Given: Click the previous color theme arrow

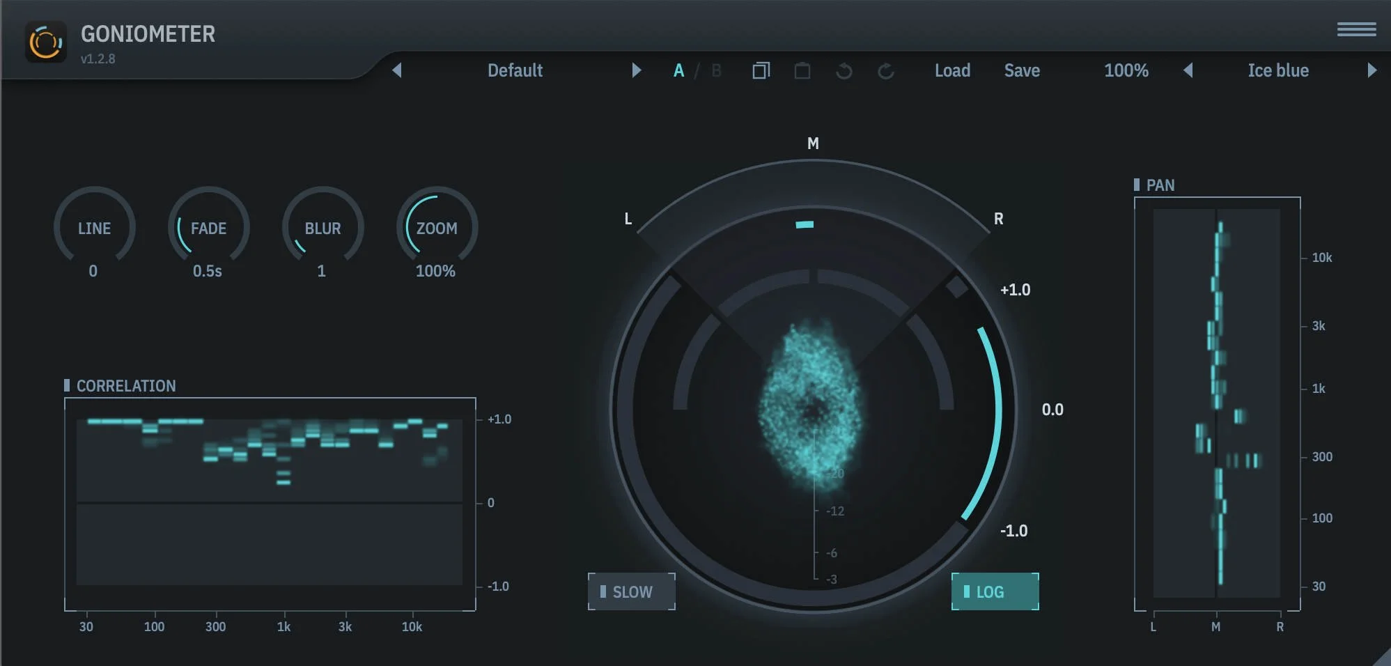Looking at the screenshot, I should [x=1188, y=70].
